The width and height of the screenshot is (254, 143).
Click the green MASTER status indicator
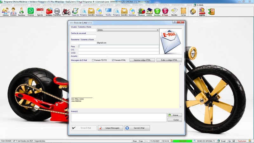tap(183, 141)
